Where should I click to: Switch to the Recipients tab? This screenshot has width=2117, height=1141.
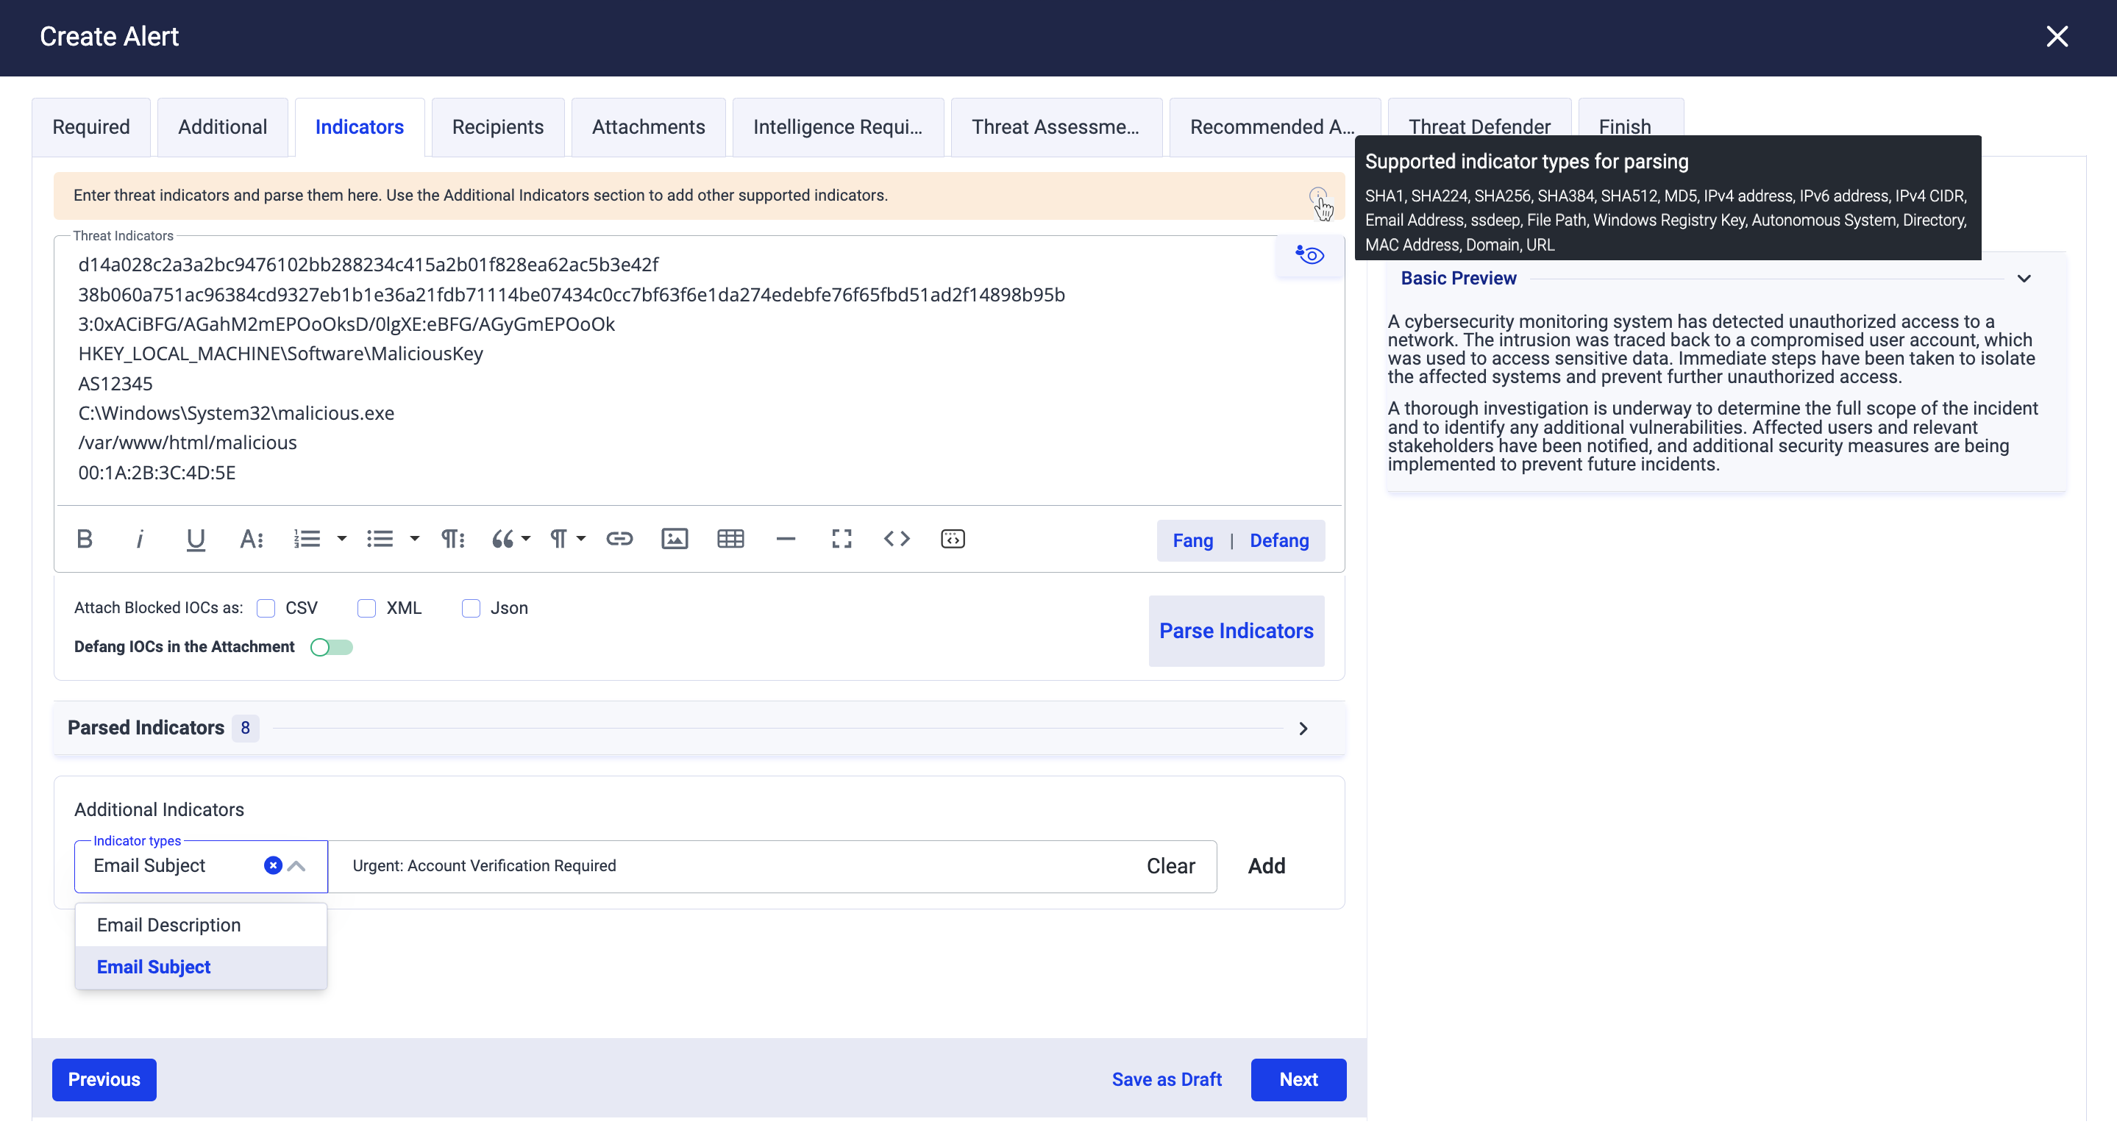pos(497,127)
